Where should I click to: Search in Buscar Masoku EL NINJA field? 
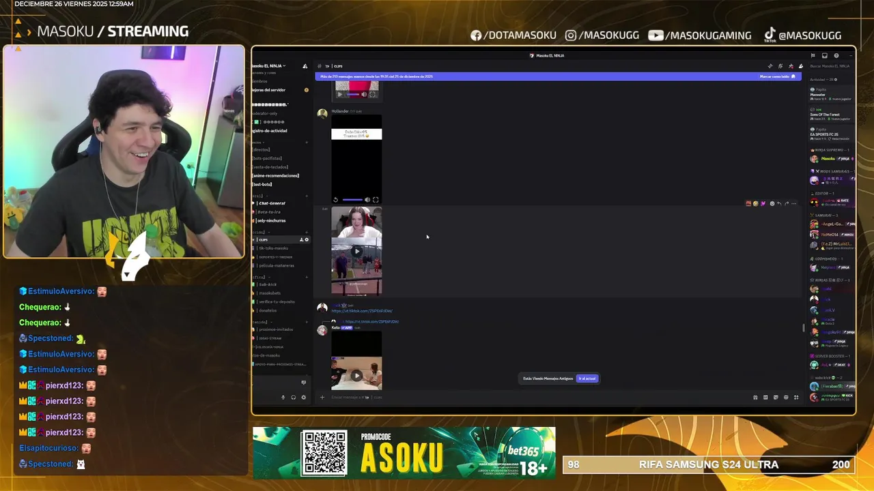[830, 66]
